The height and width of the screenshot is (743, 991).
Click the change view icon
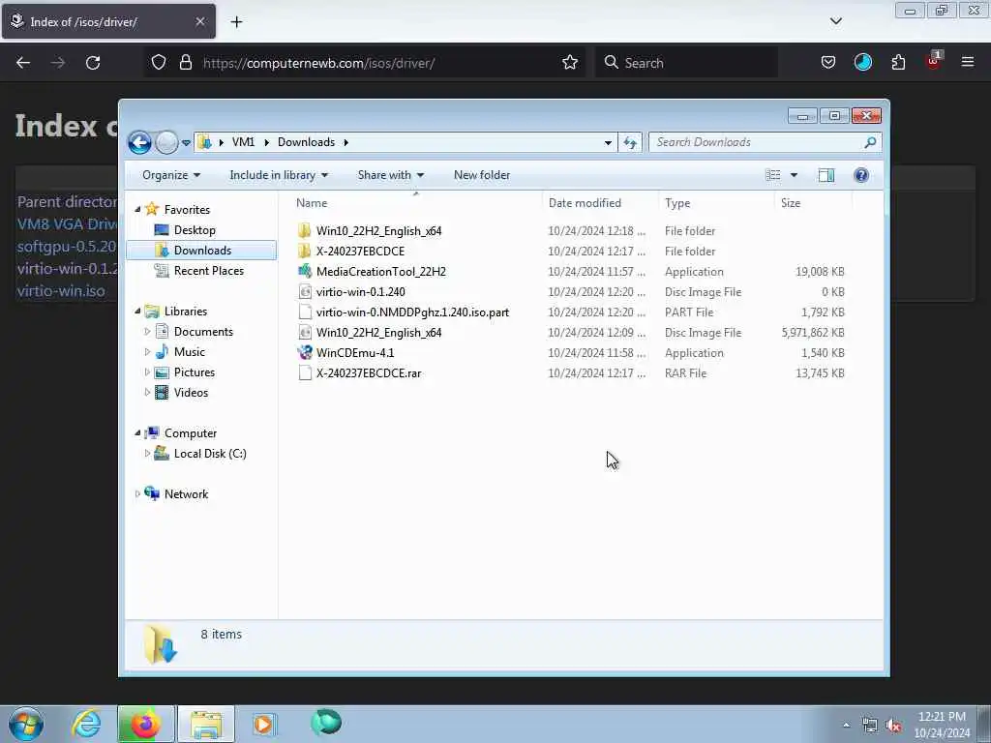click(x=773, y=175)
